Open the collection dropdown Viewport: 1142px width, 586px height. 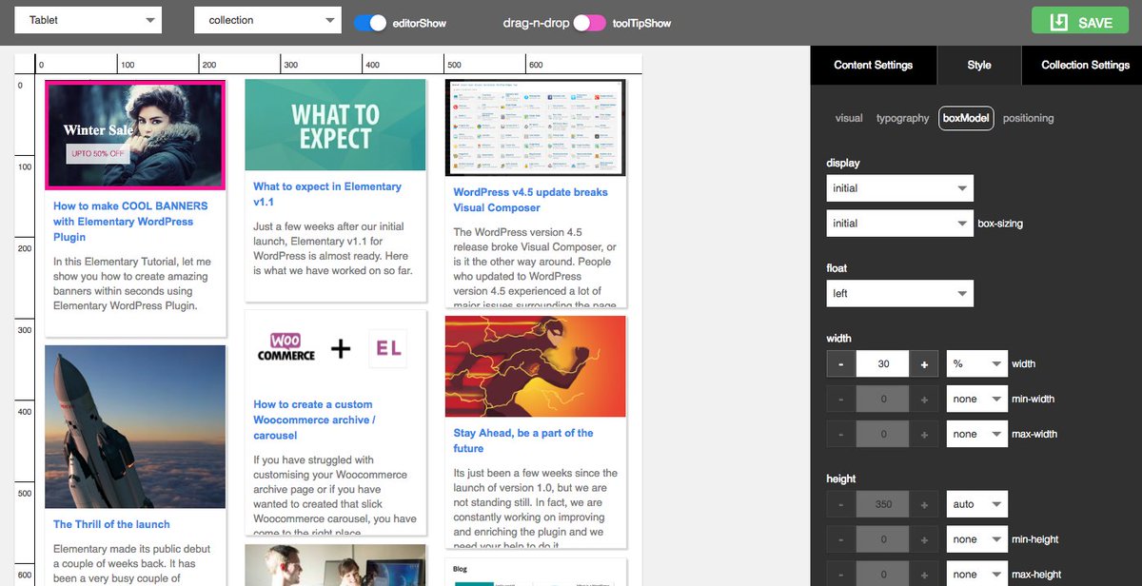tap(267, 20)
